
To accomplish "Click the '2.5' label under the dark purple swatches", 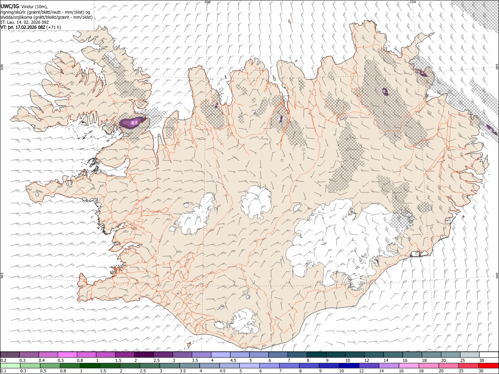I will 156,360.
